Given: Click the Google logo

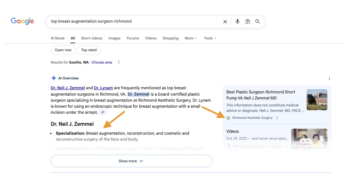Looking at the screenshot, I should click(x=22, y=21).
